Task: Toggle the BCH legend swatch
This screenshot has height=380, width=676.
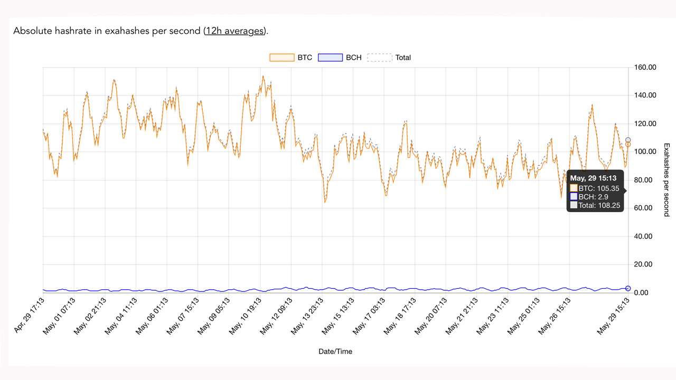Action: [x=331, y=58]
